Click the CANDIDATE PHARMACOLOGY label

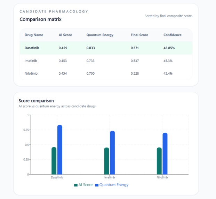tap(54, 11)
